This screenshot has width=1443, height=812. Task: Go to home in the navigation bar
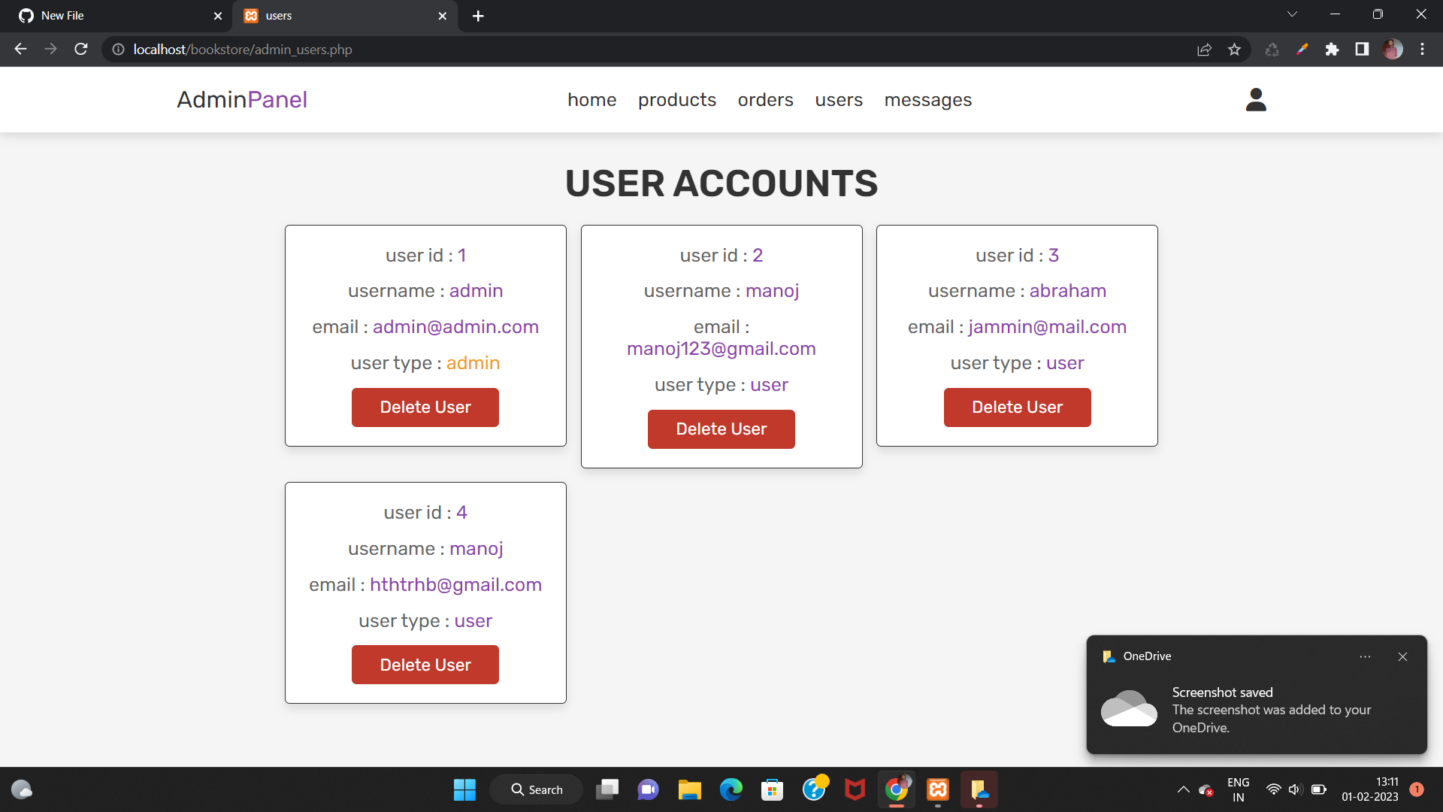(x=591, y=99)
